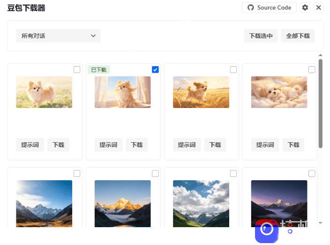The width and height of the screenshot is (330, 245).
Task: Click the 豆包下载器 title text
Action: coord(26,8)
